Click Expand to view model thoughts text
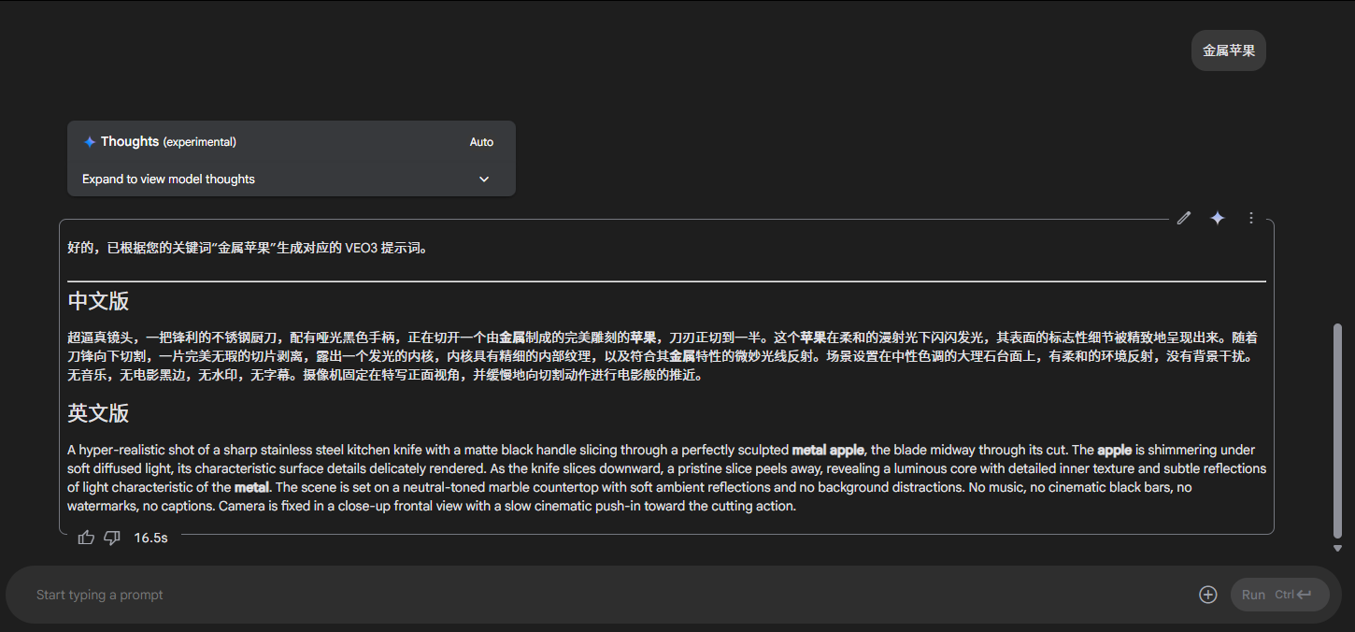The image size is (1355, 632). tap(168, 180)
